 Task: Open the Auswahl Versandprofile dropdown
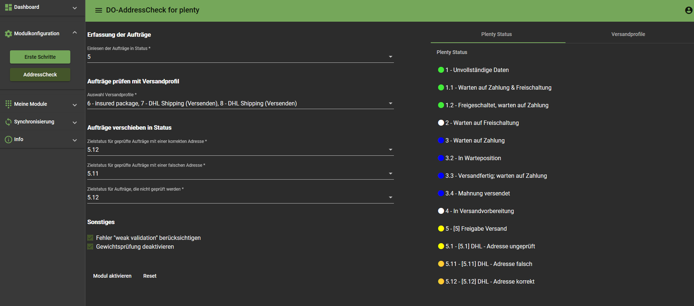pyautogui.click(x=390, y=104)
